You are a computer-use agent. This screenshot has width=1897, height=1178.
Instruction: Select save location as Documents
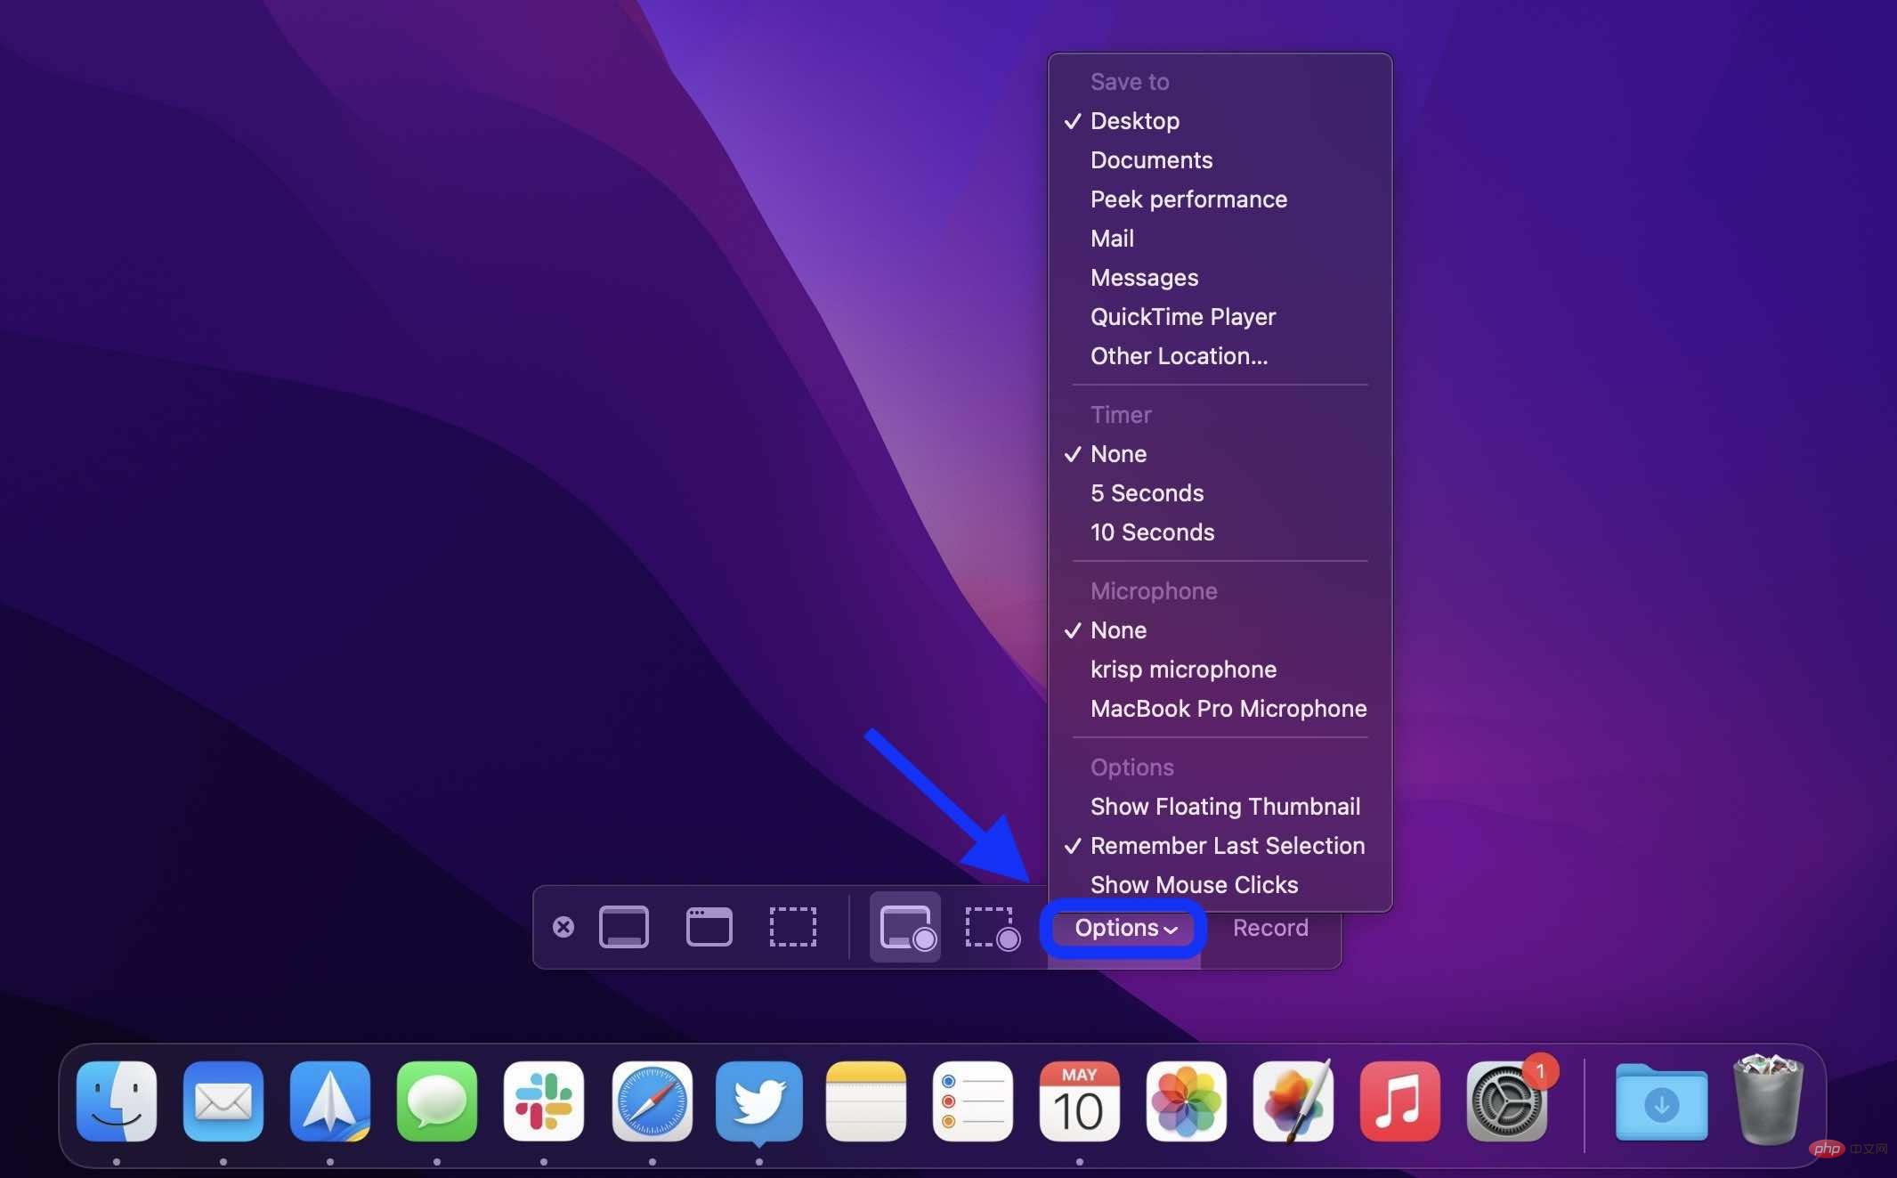click(x=1151, y=160)
